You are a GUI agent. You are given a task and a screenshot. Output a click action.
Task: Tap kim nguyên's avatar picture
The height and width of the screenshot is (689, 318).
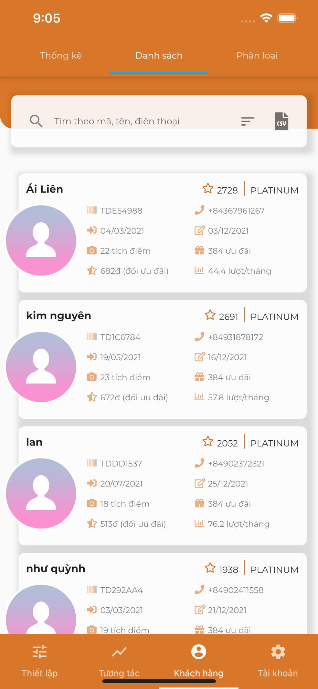pos(41,367)
